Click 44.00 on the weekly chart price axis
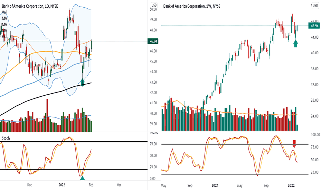Viewport: 322px width, 190px height. point(315,37)
